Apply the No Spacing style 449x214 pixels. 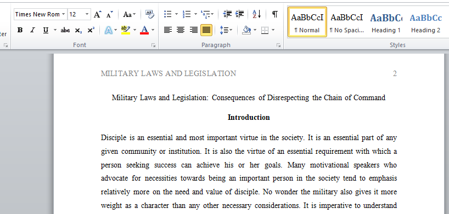pyautogui.click(x=347, y=22)
